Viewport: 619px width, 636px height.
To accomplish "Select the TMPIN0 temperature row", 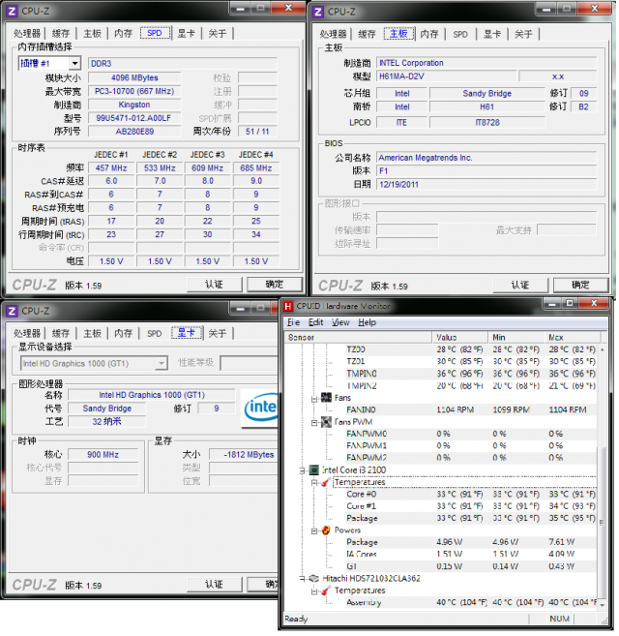I will point(470,374).
